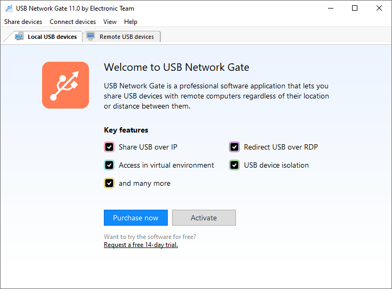This screenshot has width=392, height=289.
Task: Click the Remote USB devices monitor icon
Action: [91, 37]
